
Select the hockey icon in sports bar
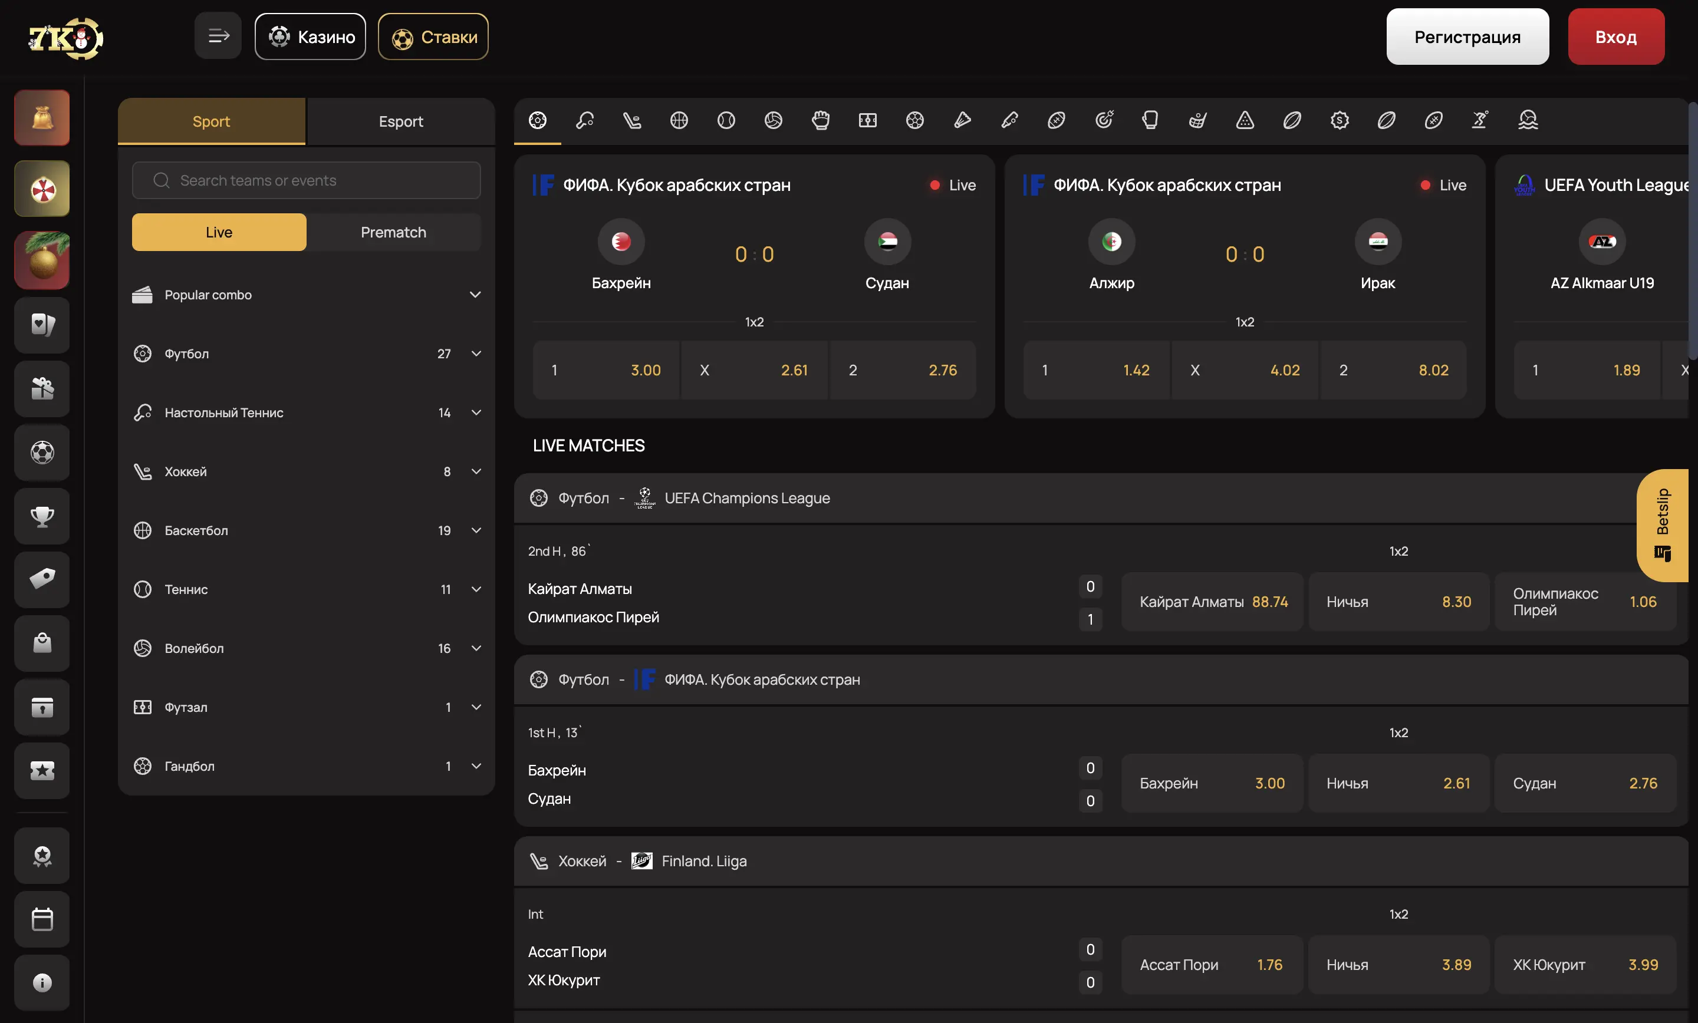(632, 121)
